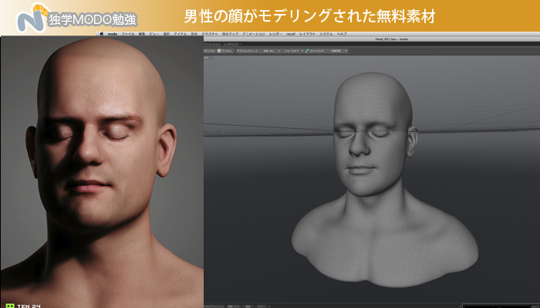Viewport: 540px width, 308px height.
Task: Select マテリアル selection mode button
Action: [x=209, y=51]
